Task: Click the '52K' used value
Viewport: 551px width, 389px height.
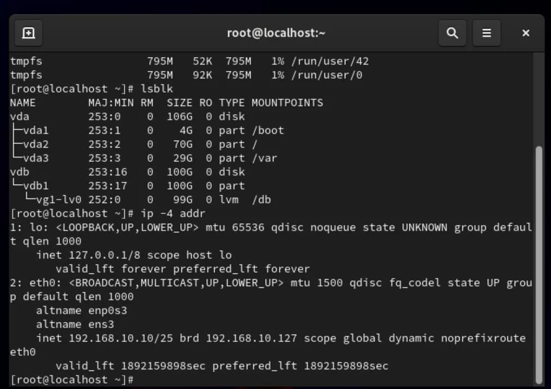Action: [203, 61]
